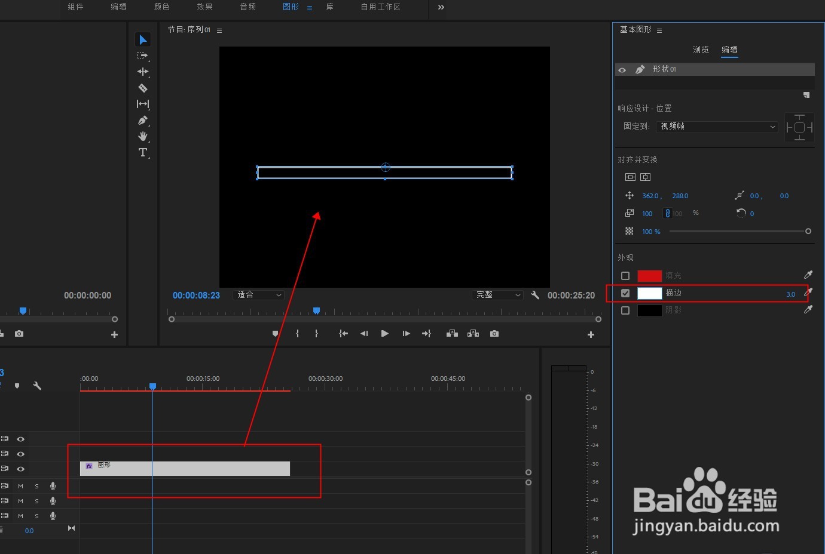Select the Pen tool in toolbar
The width and height of the screenshot is (825, 554).
tap(142, 120)
